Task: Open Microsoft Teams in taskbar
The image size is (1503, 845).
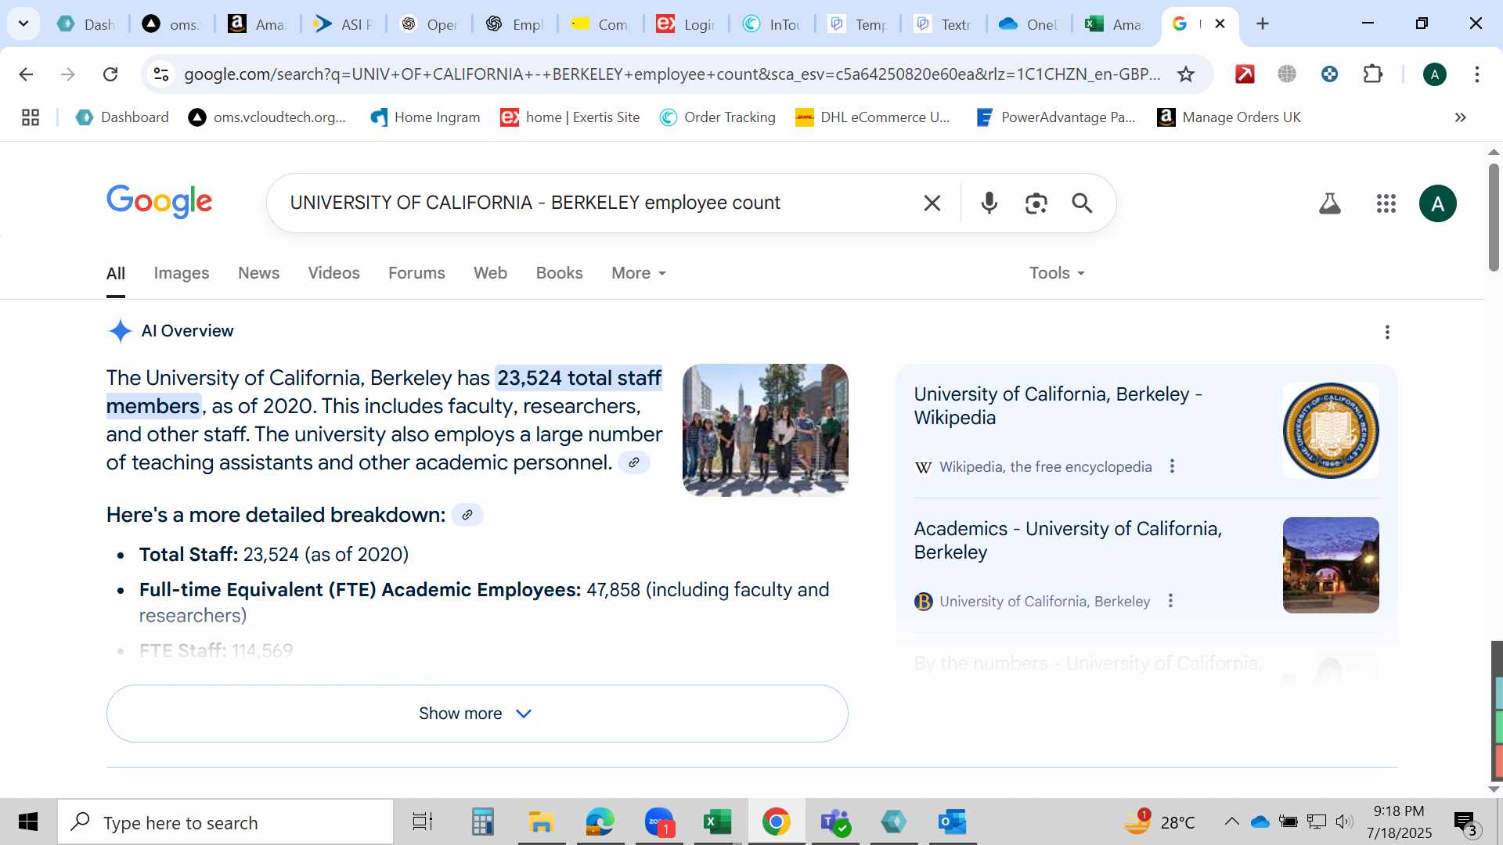Action: click(834, 822)
